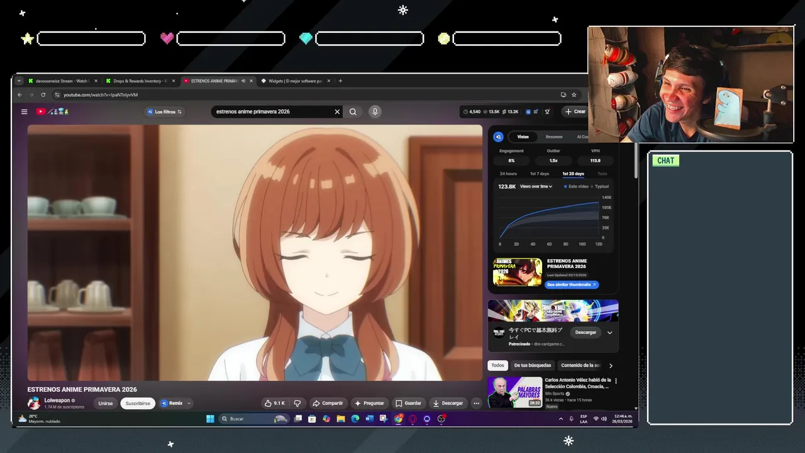The image size is (805, 453).
Task: Open the browser tab search dropdown
Action: [x=19, y=81]
